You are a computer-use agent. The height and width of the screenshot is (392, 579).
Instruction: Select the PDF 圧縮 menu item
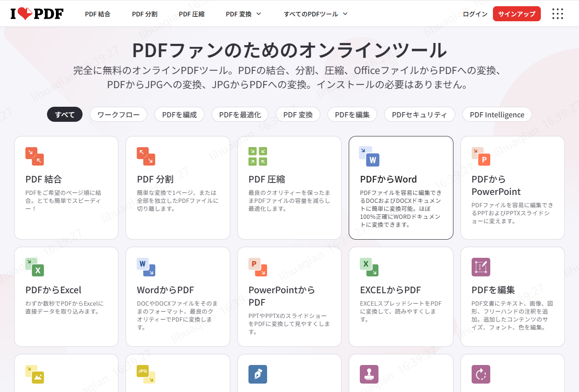(192, 14)
